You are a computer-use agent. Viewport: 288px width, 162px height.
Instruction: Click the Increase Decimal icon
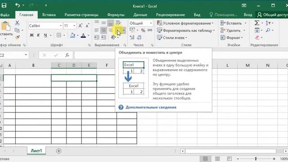coord(132,37)
